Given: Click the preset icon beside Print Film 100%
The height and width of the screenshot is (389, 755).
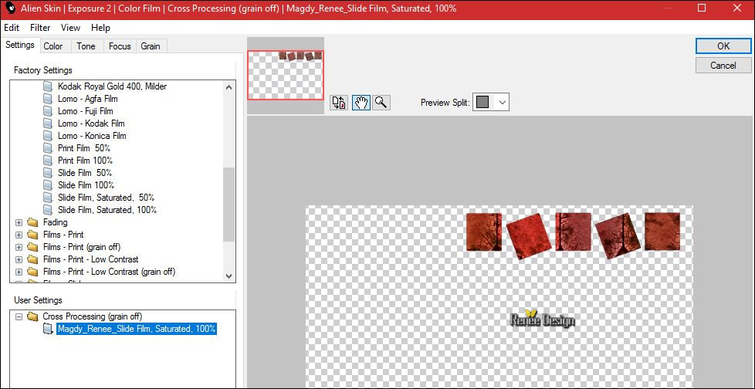Looking at the screenshot, I should (x=48, y=161).
